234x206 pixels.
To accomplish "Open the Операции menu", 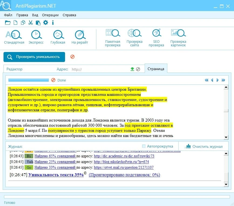I will pyautogui.click(x=50, y=15).
